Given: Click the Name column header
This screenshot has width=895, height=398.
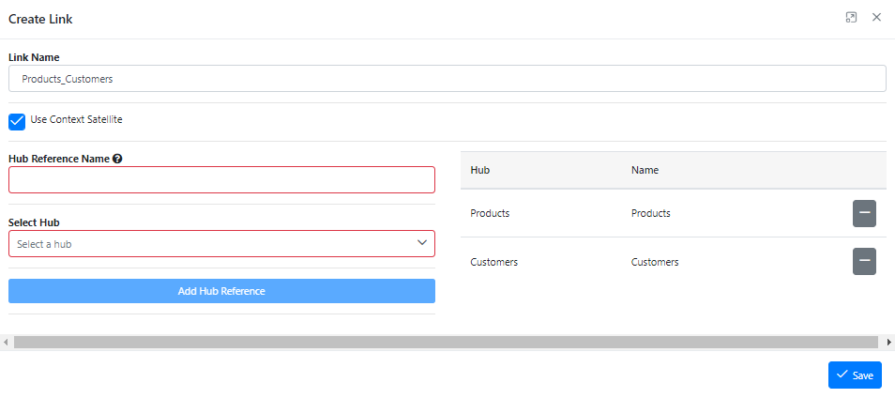Looking at the screenshot, I should (x=645, y=170).
